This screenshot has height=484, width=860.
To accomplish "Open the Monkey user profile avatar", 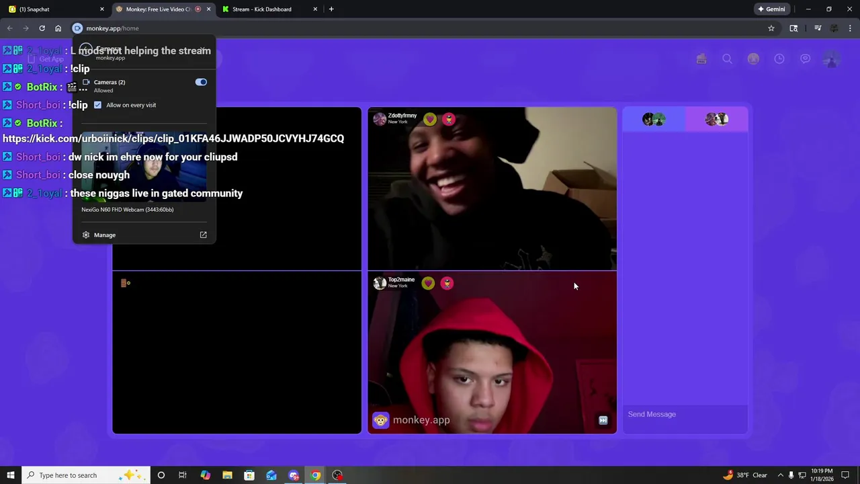I will 831,59.
